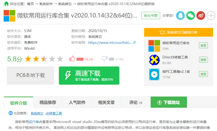
Task: Switch to 相关文章 tab
Action: click(106, 103)
